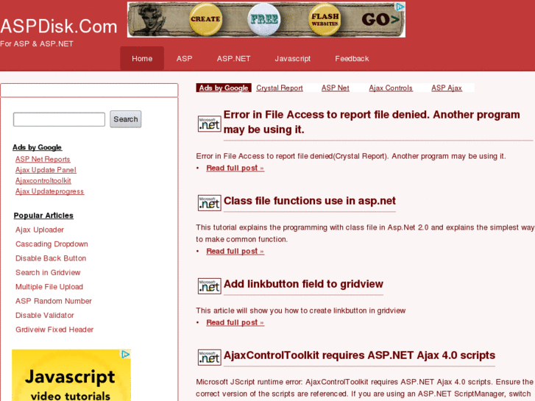The image size is (535, 401).
Task: Click the top Ads by Google label
Action: 224,88
